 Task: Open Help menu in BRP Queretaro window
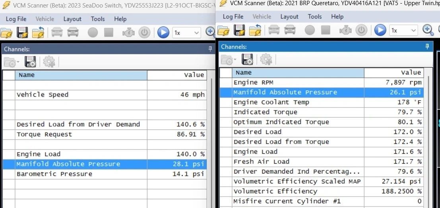tap(337, 17)
